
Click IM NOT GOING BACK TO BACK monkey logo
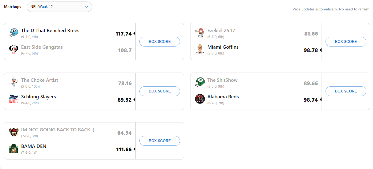pos(14,132)
